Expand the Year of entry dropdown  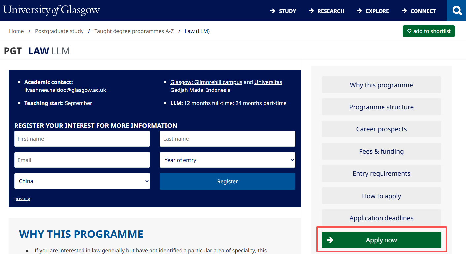(x=227, y=160)
